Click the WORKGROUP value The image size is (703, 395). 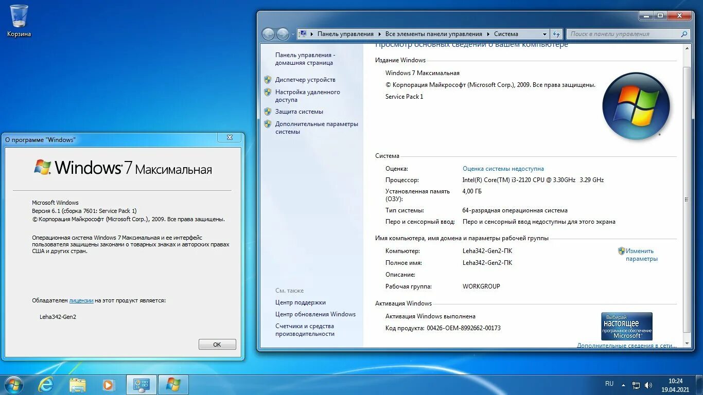point(481,286)
